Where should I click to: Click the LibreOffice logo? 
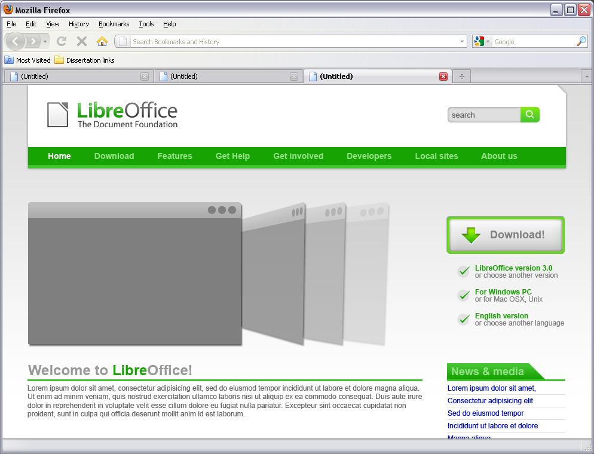[112, 115]
